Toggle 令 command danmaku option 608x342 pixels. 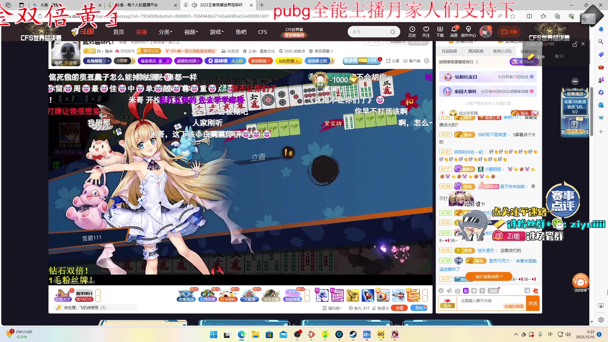pos(482,291)
